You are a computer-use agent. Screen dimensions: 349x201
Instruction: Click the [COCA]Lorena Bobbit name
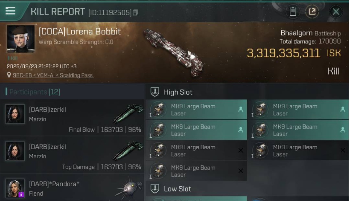pyautogui.click(x=79, y=32)
